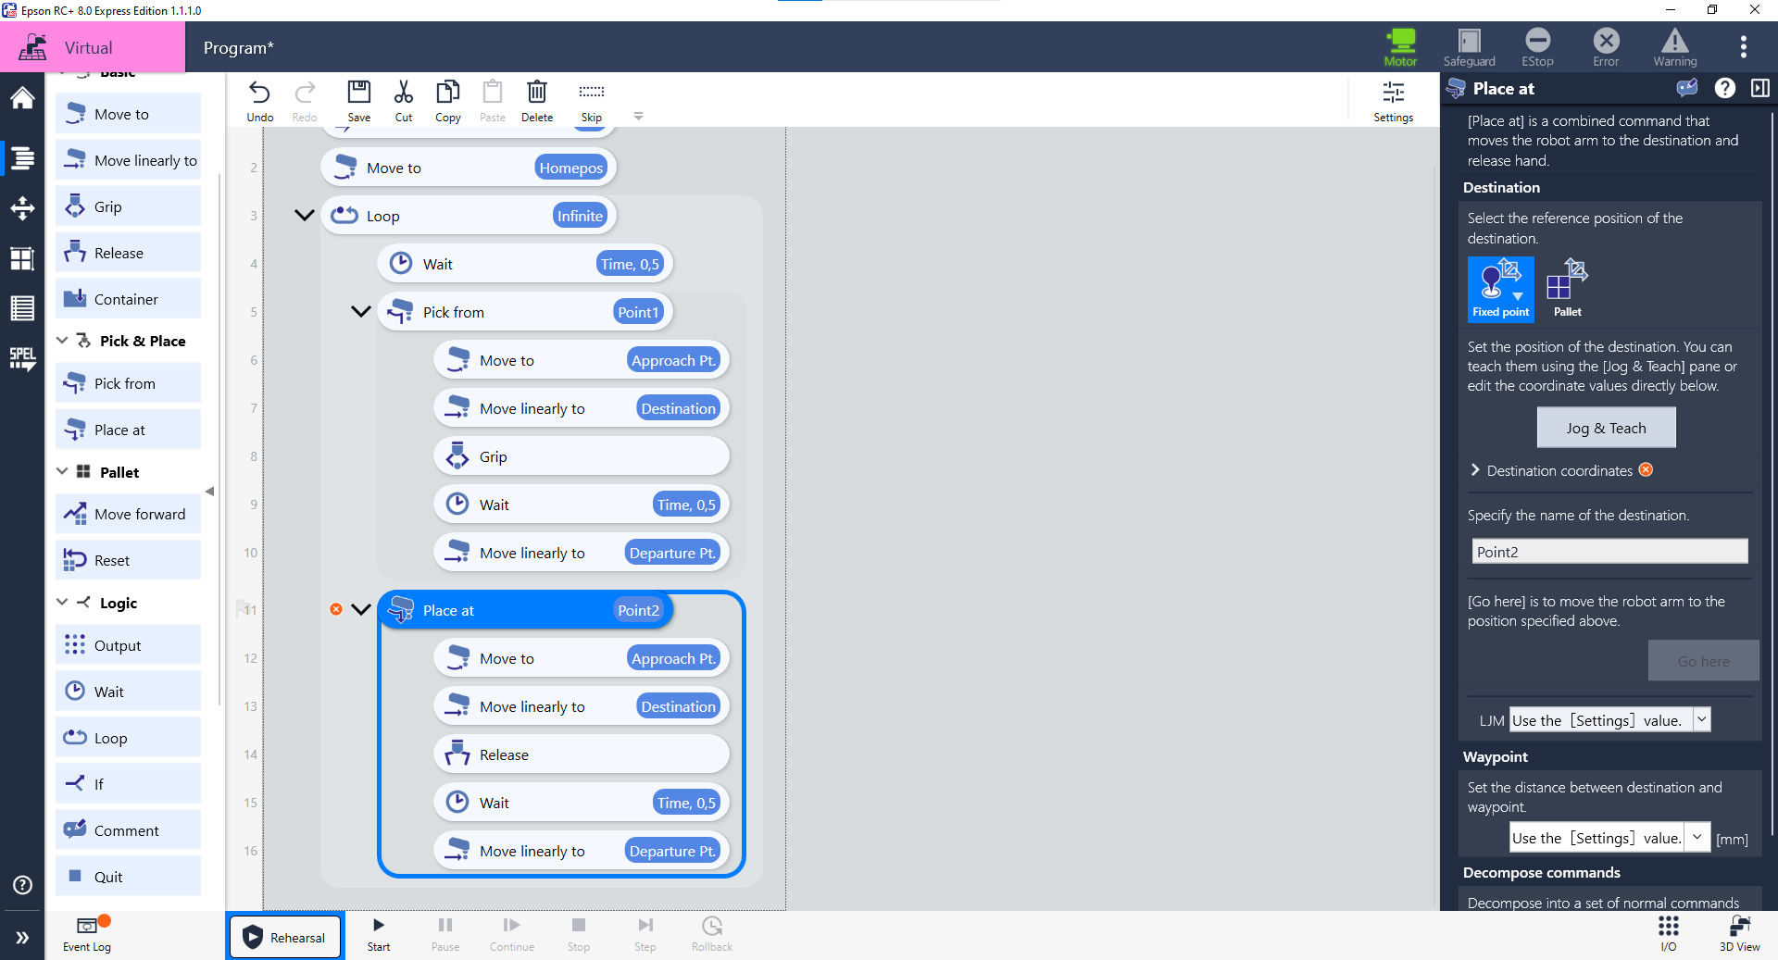Viewport: 1778px width, 960px height.
Task: Collapse the Logic palette group
Action: point(62,603)
